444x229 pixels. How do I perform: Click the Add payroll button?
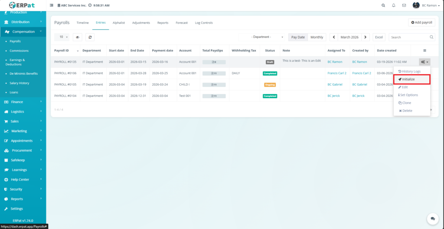(421, 22)
